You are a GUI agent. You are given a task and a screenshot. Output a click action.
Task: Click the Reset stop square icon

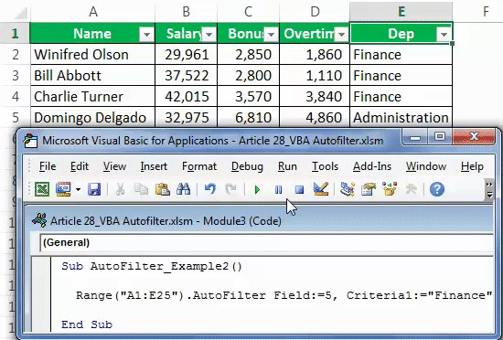[299, 190]
